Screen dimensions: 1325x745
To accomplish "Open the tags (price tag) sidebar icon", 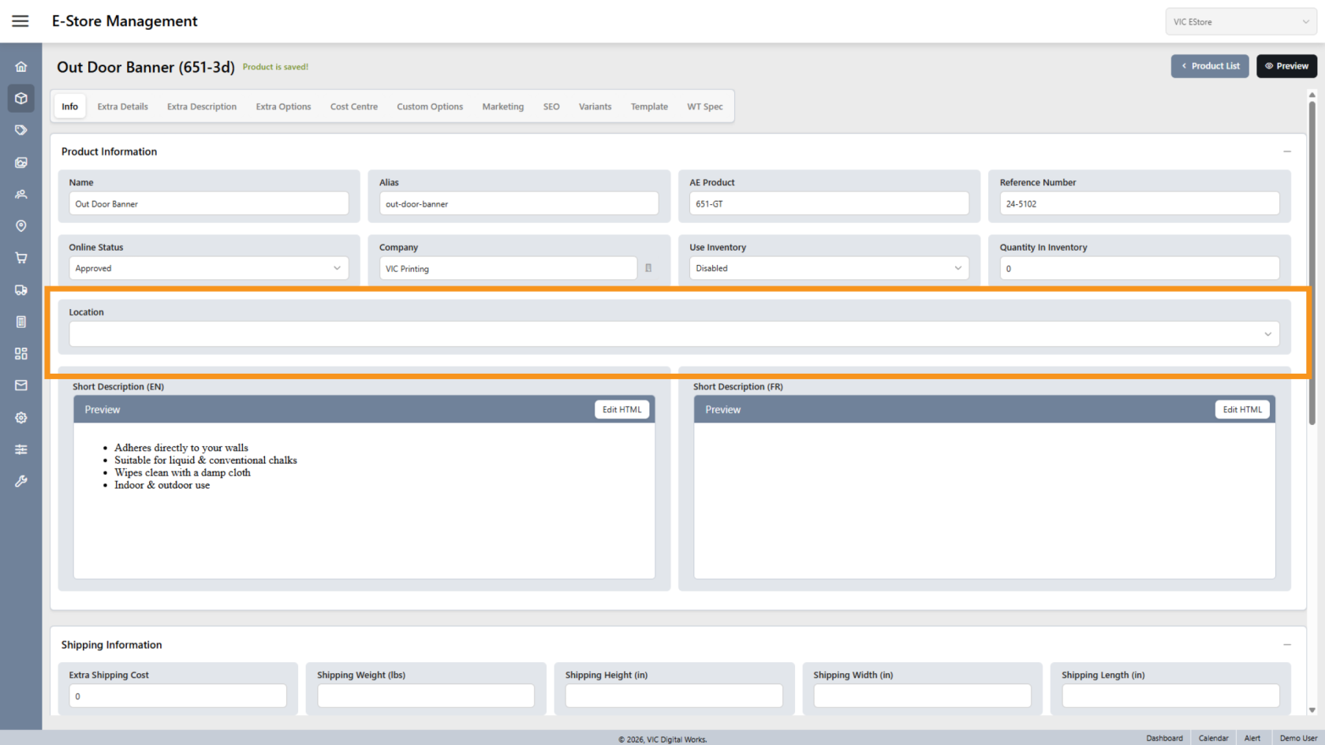I will pyautogui.click(x=21, y=130).
